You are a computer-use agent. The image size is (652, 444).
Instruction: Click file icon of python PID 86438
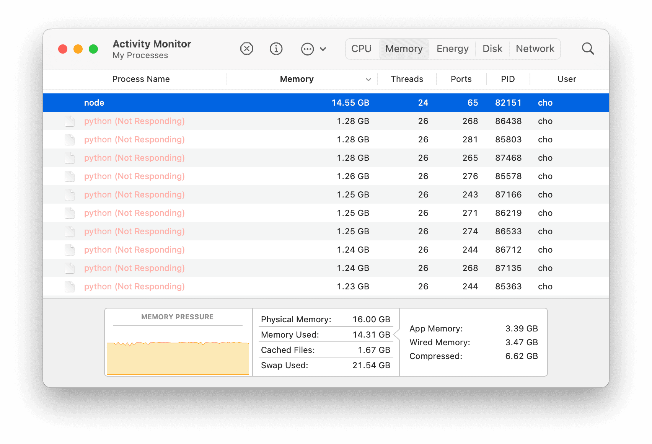point(70,121)
